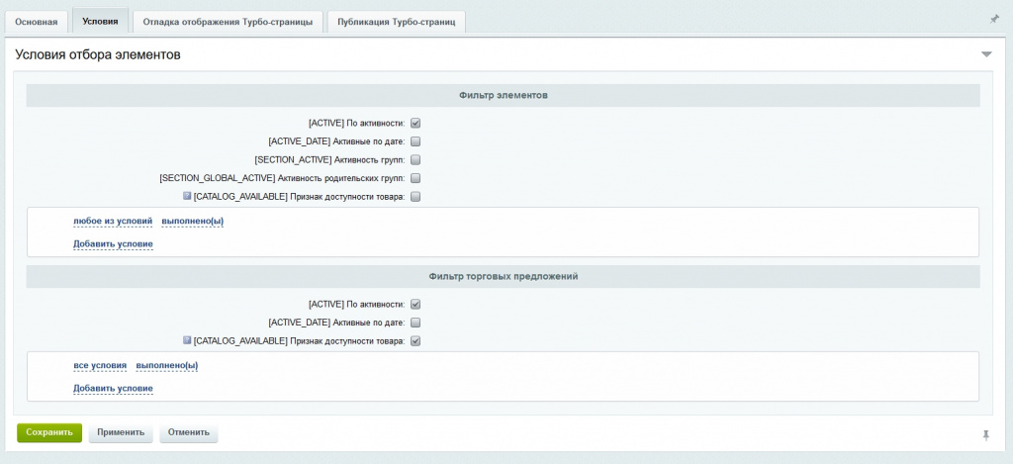The height and width of the screenshot is (464, 1013).
Task: Click Добавить условие under element filter
Action: coord(113,244)
